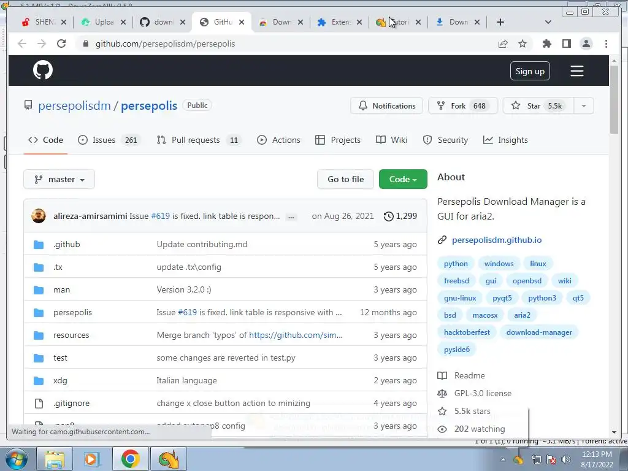
Task: Toggle the browser side panel icon
Action: [x=566, y=44]
